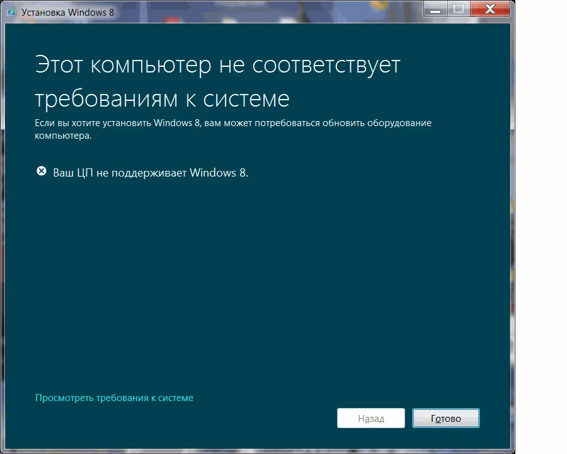Click the paragraph starting 'Если вы хотите установить Windows 8'

click(233, 129)
